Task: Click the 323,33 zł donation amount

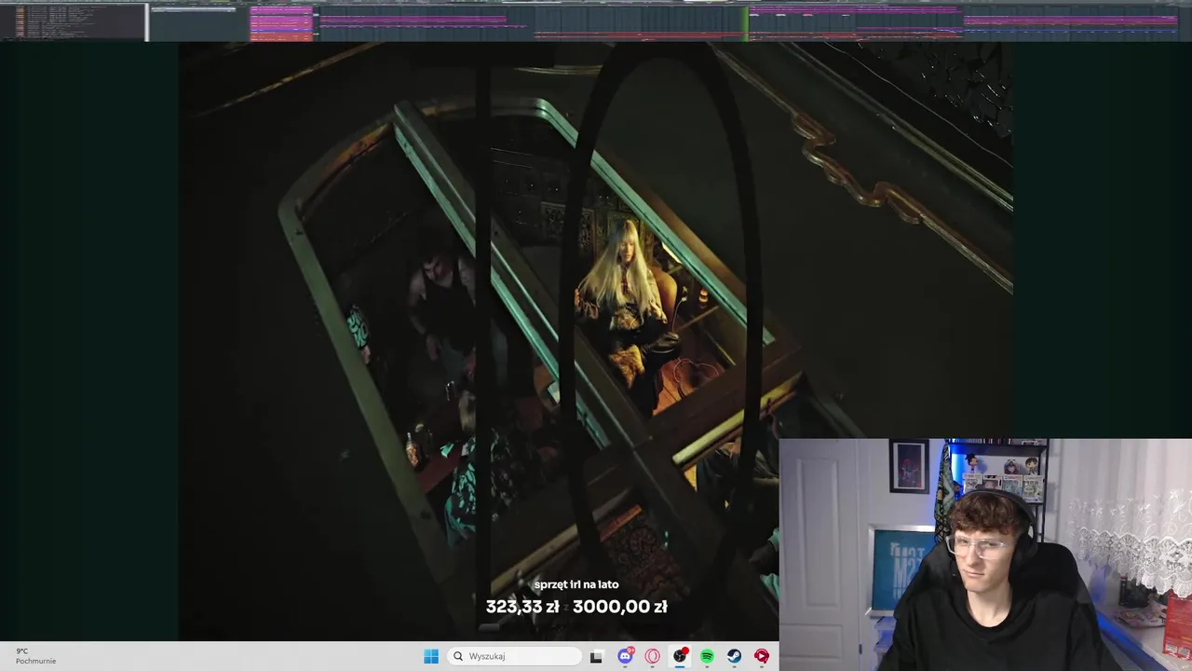Action: (x=522, y=607)
